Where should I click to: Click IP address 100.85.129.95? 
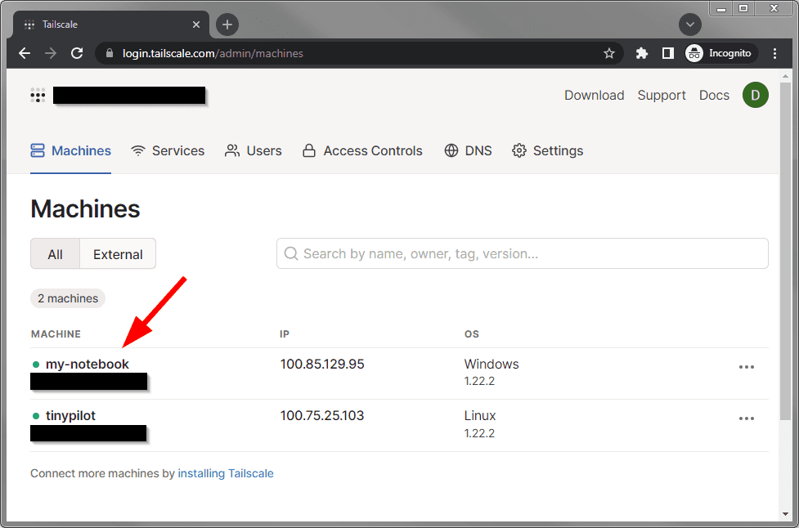click(x=322, y=364)
